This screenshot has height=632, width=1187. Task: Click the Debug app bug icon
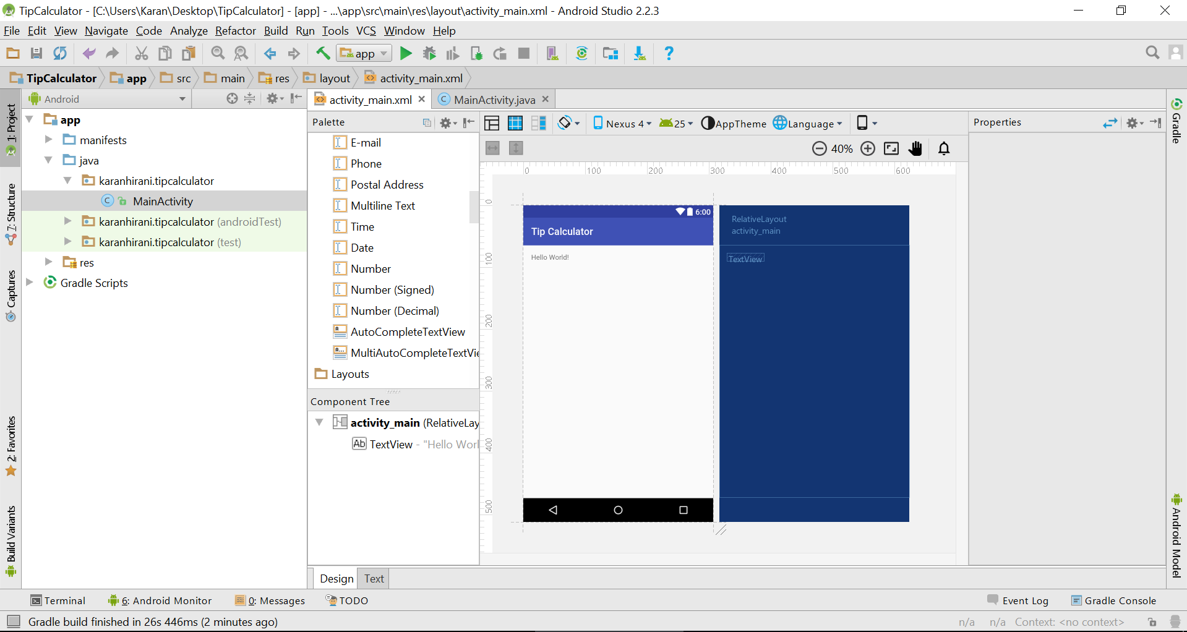point(429,54)
